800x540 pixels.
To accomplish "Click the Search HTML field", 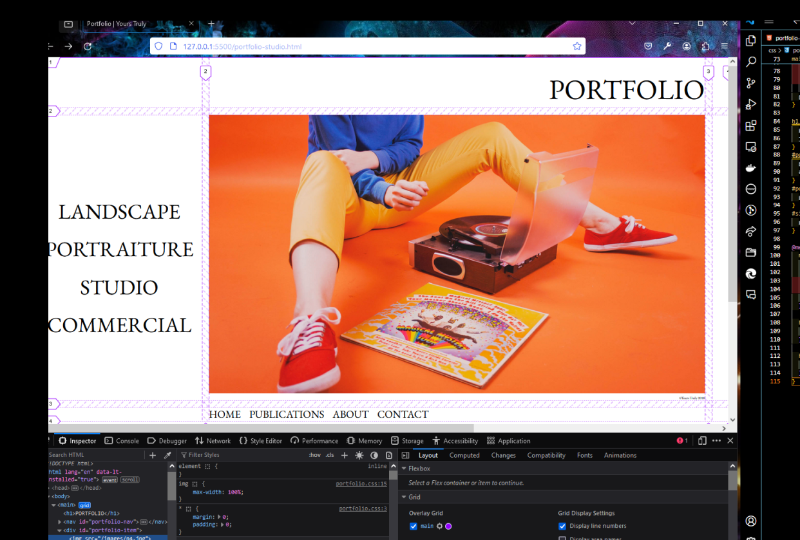I will pyautogui.click(x=97, y=455).
